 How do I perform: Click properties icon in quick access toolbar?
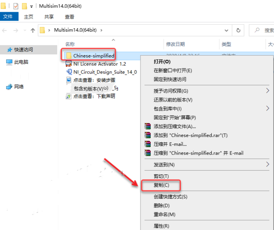(16, 6)
